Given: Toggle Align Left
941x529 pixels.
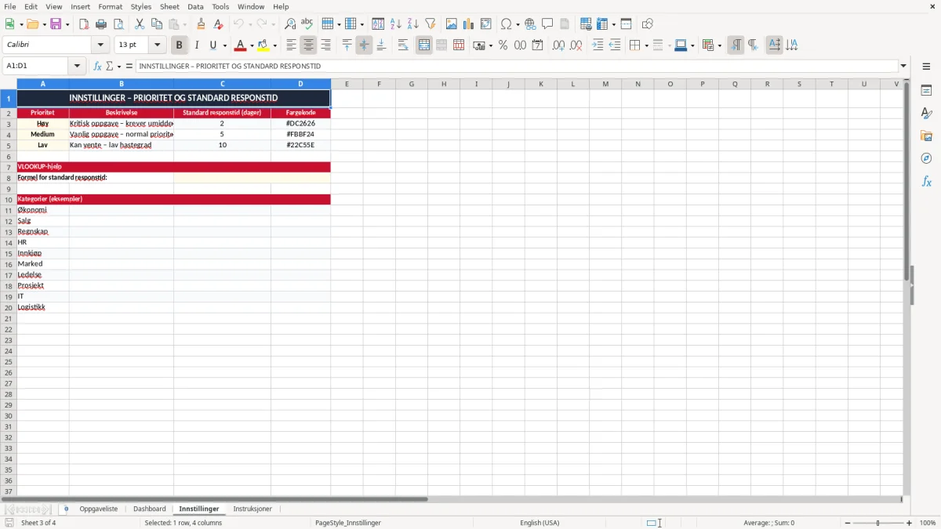Looking at the screenshot, I should 292,45.
